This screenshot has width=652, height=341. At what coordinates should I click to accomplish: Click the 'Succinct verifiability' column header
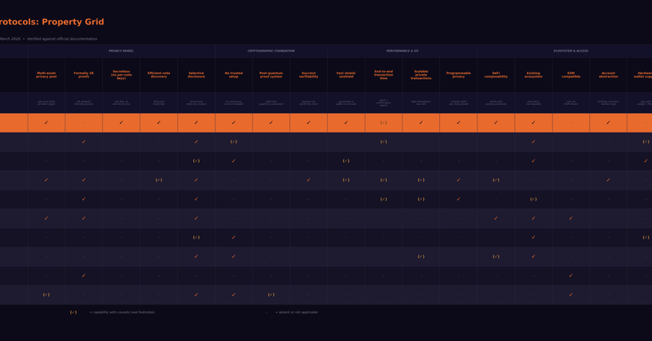click(x=309, y=75)
